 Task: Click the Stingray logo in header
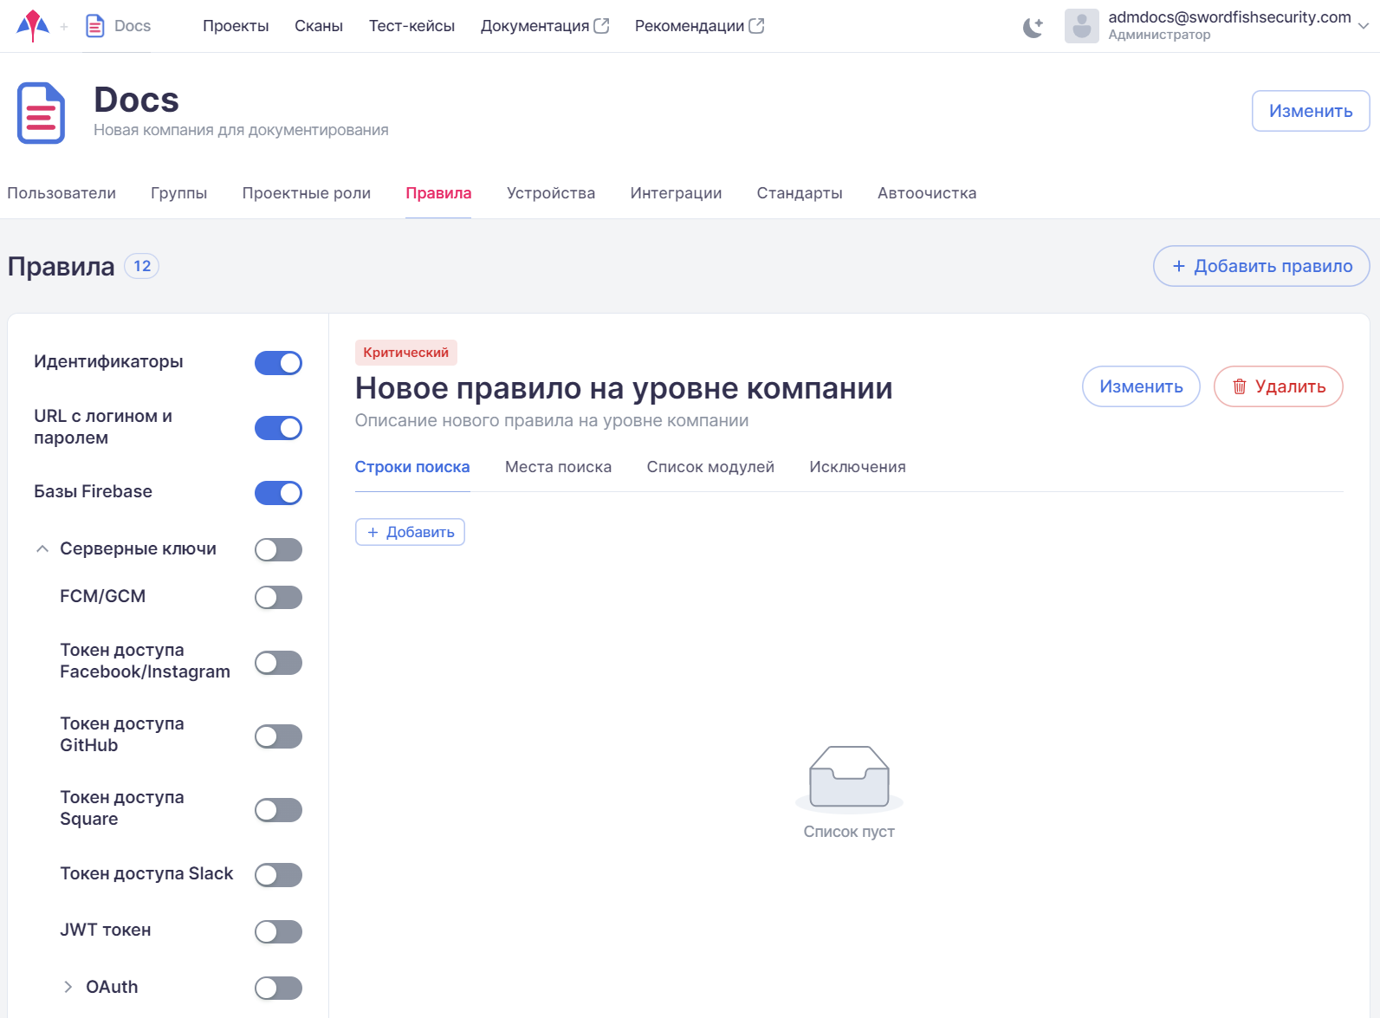pyautogui.click(x=33, y=26)
